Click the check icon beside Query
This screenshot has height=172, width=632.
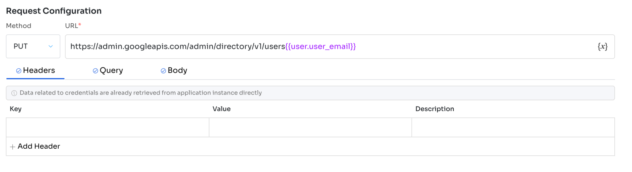tap(95, 71)
